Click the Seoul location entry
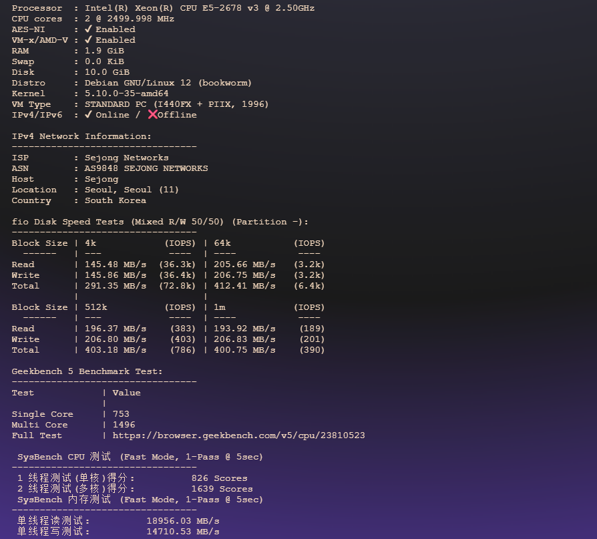597x539 pixels. [134, 189]
